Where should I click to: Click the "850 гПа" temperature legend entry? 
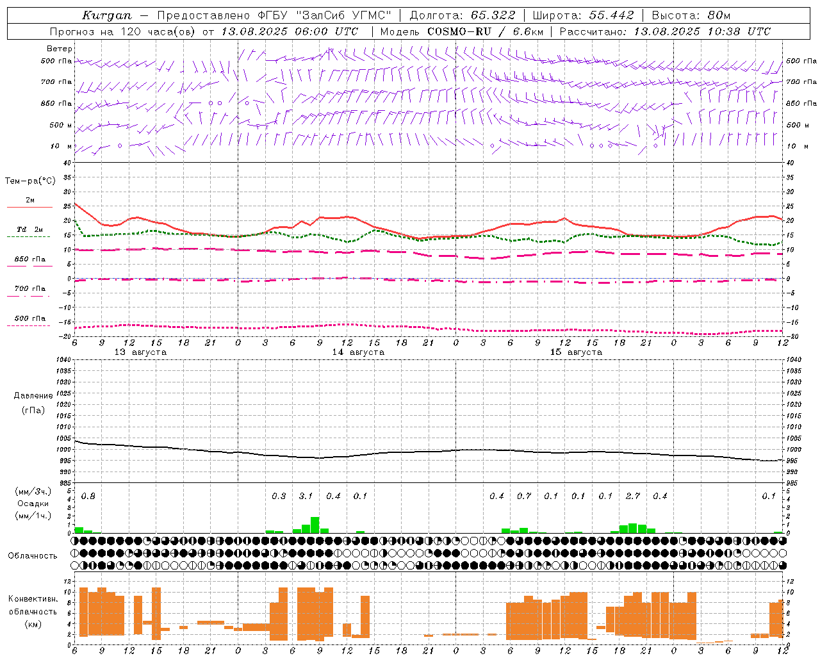pyautogui.click(x=30, y=259)
